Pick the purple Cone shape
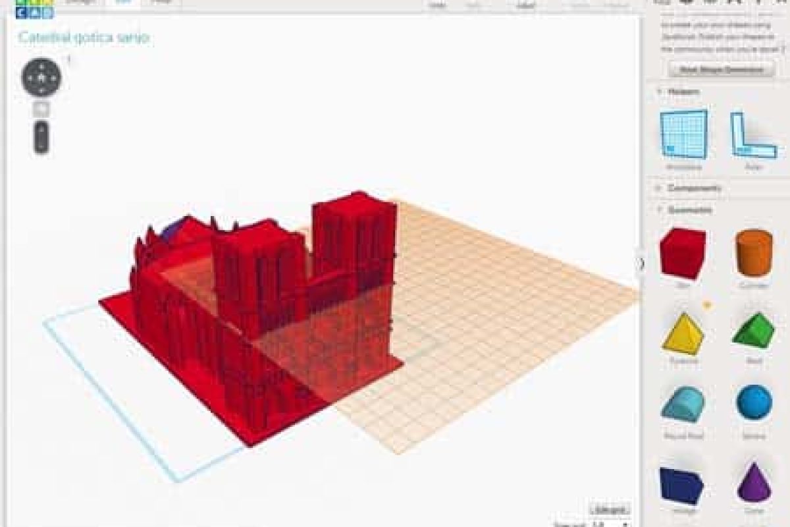The image size is (790, 527). click(x=755, y=482)
